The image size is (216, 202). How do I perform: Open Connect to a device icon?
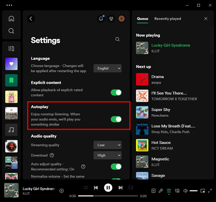point(177,191)
